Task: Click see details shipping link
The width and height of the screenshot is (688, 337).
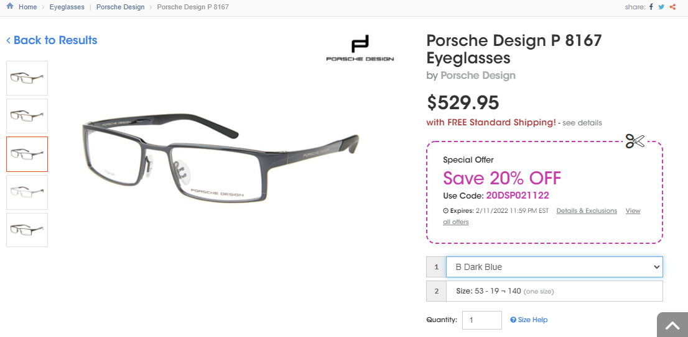Action: point(582,123)
